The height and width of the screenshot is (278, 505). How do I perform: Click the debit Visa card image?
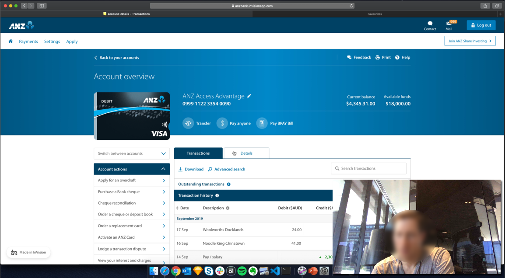(132, 116)
